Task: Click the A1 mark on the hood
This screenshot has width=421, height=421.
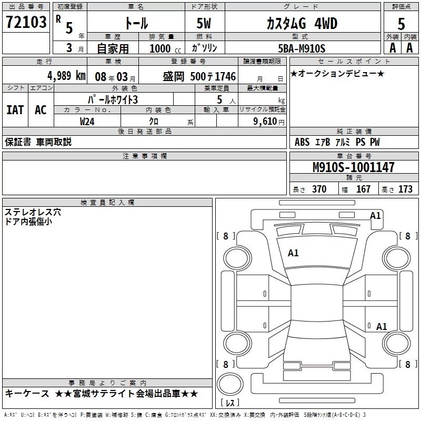Action: tap(293, 253)
